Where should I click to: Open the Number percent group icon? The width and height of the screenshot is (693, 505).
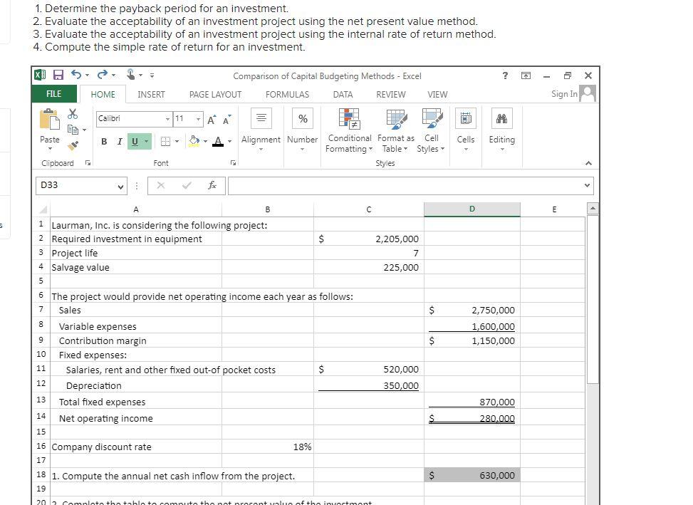(303, 118)
